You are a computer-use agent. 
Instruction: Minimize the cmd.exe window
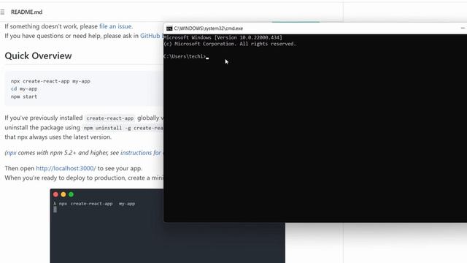pyautogui.click(x=463, y=28)
